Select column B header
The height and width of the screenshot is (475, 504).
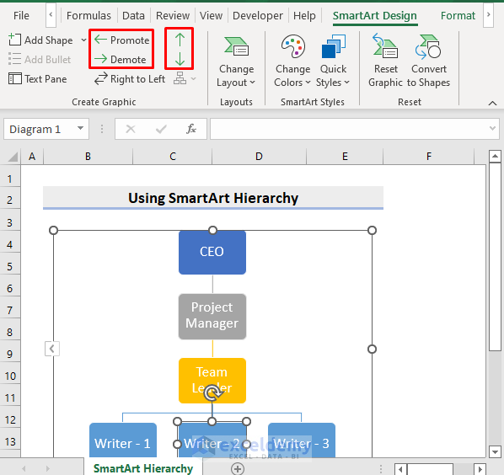point(88,157)
